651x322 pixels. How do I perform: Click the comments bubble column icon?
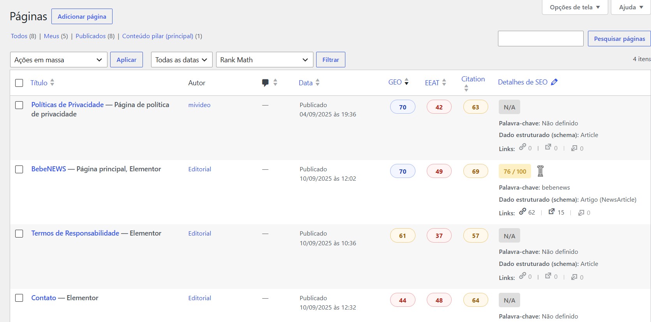(265, 83)
